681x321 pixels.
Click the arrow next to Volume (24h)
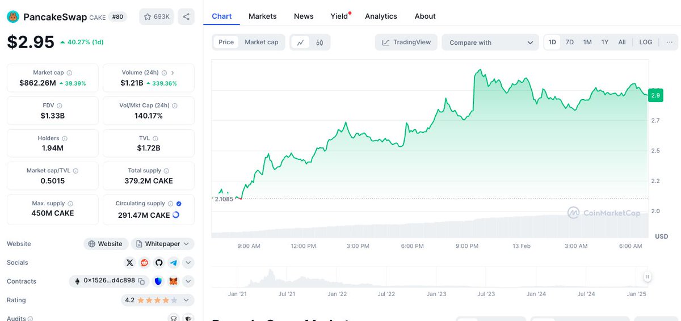tap(173, 73)
